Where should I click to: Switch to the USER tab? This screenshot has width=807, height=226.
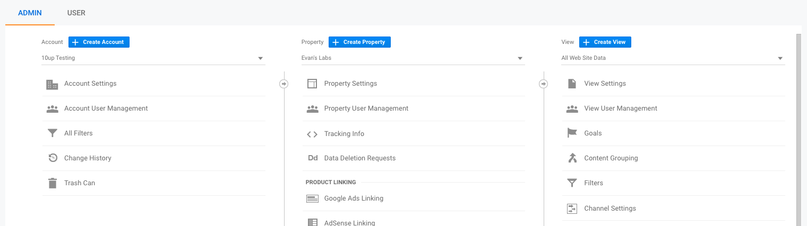[76, 13]
